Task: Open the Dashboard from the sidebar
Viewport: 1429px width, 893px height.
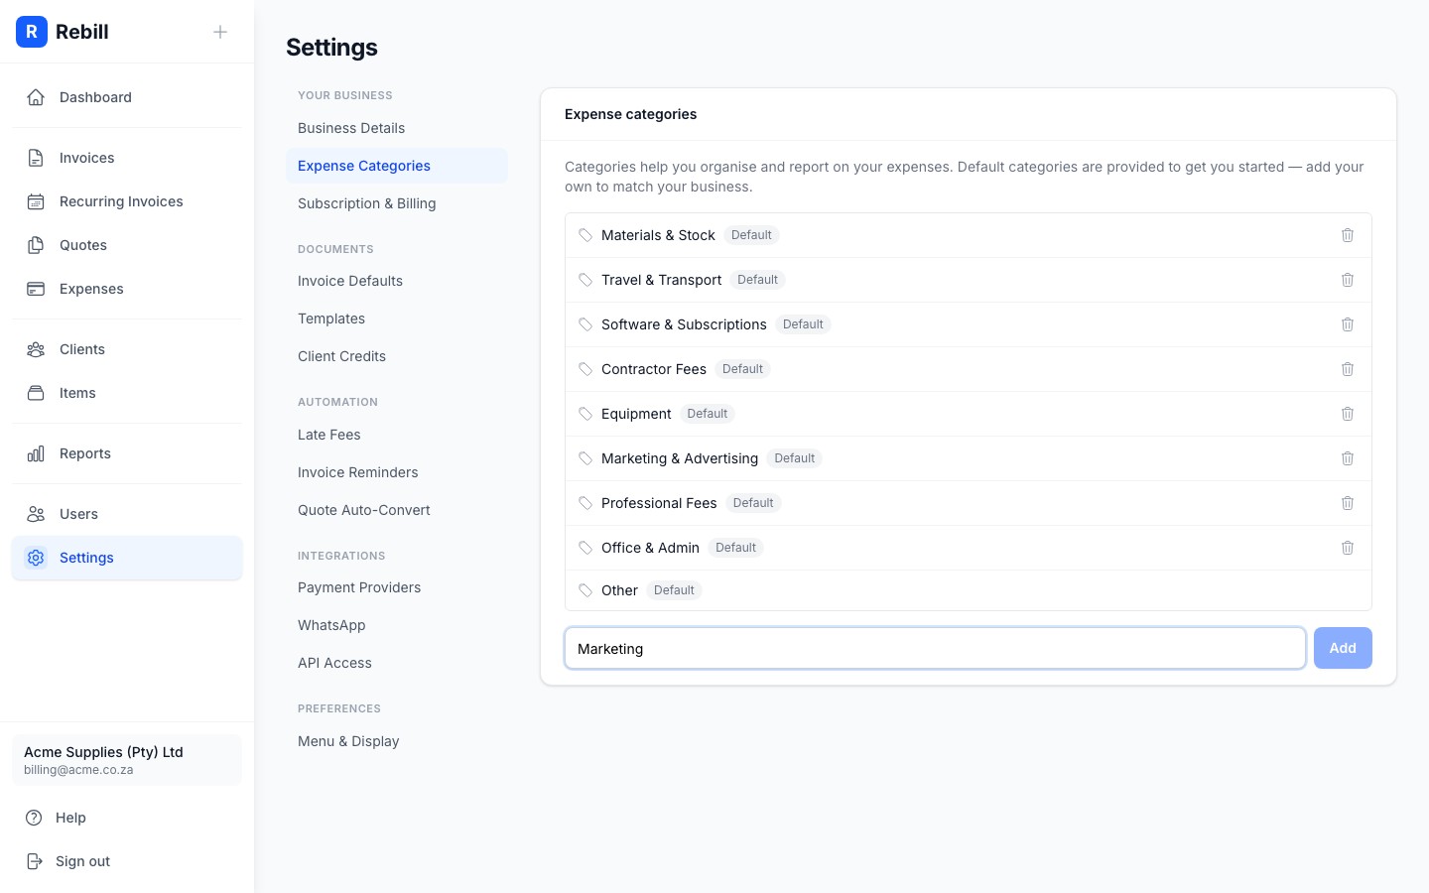Action: 36,97
